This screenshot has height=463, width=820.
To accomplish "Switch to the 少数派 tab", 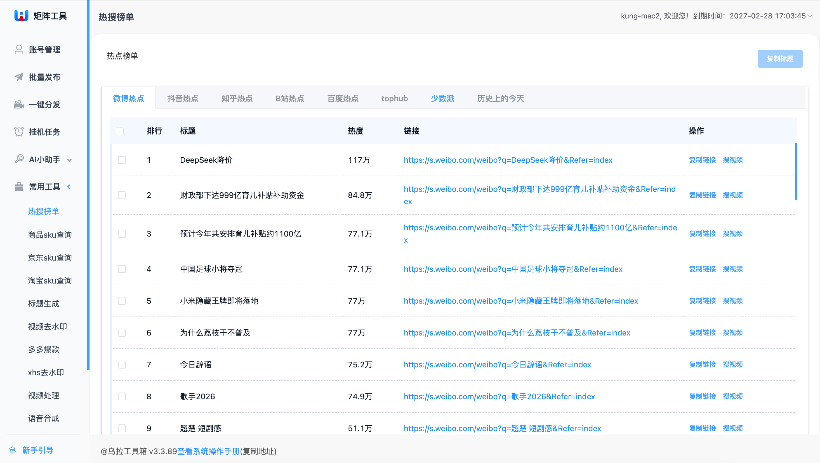I will (442, 98).
